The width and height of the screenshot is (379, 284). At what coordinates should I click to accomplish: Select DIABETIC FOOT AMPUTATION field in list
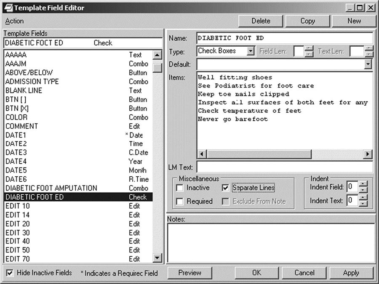click(x=51, y=188)
